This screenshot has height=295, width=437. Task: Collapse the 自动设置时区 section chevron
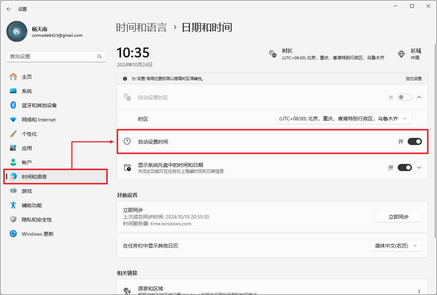pos(419,97)
